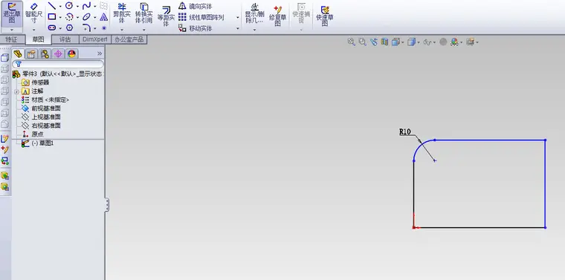This screenshot has height=280, width=565.
Task: Select the Rectangle sketch tool
Action: 52,17
